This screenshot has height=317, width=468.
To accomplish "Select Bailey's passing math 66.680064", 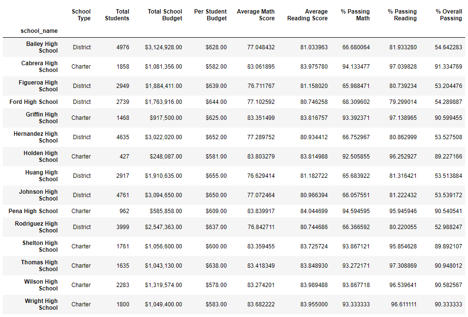I will [x=356, y=47].
